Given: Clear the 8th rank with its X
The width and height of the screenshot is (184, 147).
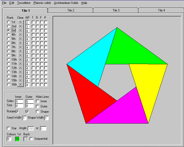Looking at the screenshot, I should (x=20, y=51).
